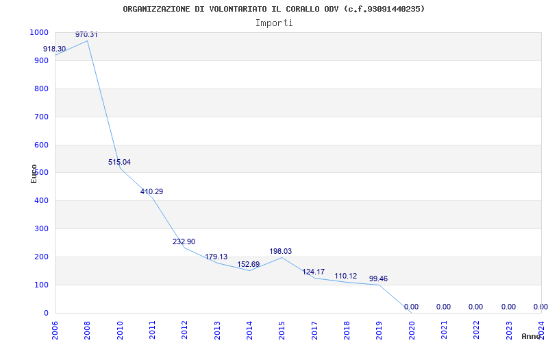Click the y-axis tick label 600
Screen dimensions: 548x343
[41, 145]
